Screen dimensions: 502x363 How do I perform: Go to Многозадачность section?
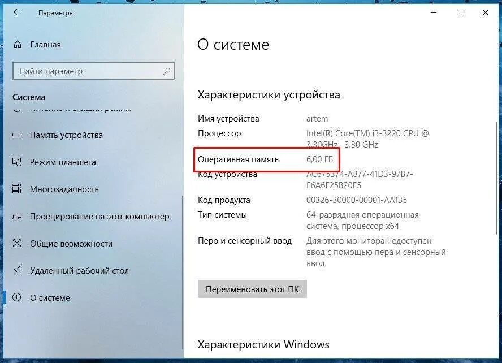point(64,189)
